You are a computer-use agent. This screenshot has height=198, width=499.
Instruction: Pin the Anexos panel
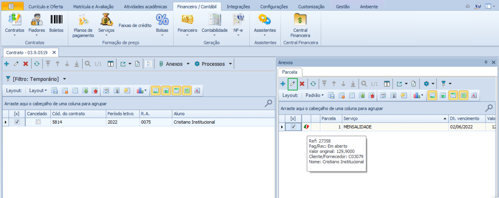(x=486, y=62)
